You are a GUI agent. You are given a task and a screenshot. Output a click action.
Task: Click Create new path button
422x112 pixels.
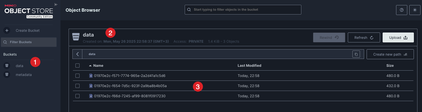point(390,54)
